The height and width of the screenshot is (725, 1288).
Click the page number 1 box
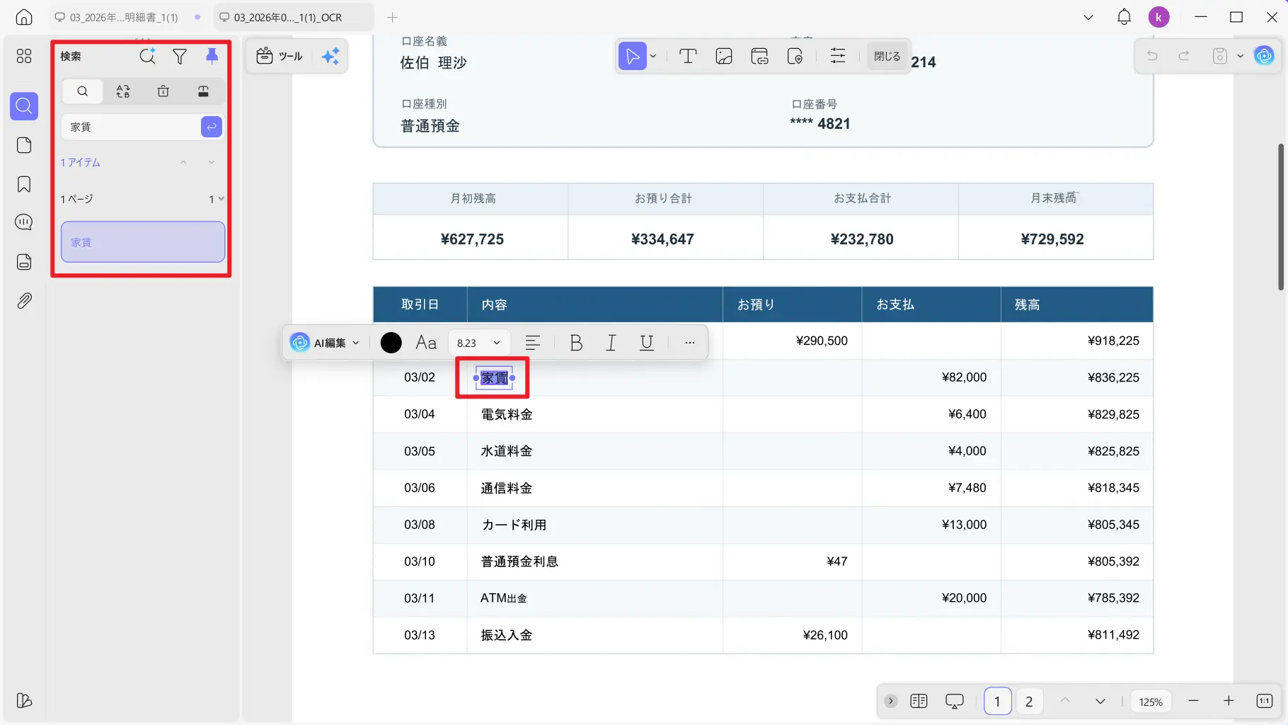click(x=997, y=701)
